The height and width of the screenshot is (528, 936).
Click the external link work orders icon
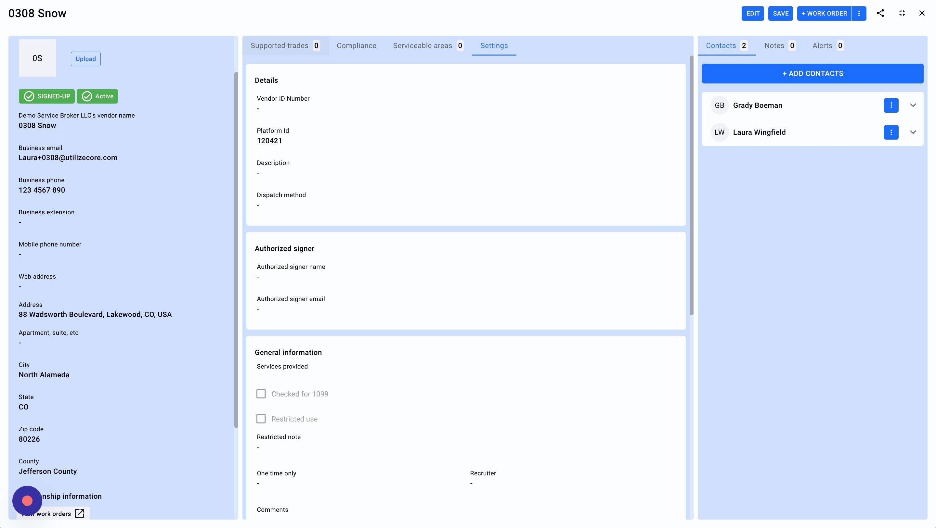pyautogui.click(x=80, y=513)
